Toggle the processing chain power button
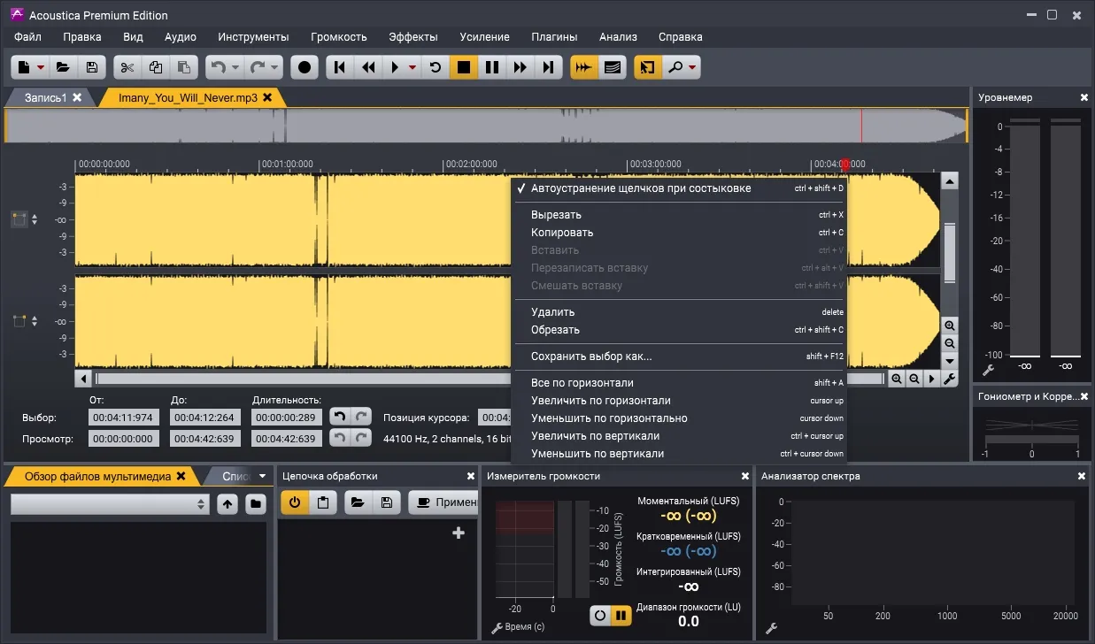Viewport: 1095px width, 644px height. click(295, 502)
